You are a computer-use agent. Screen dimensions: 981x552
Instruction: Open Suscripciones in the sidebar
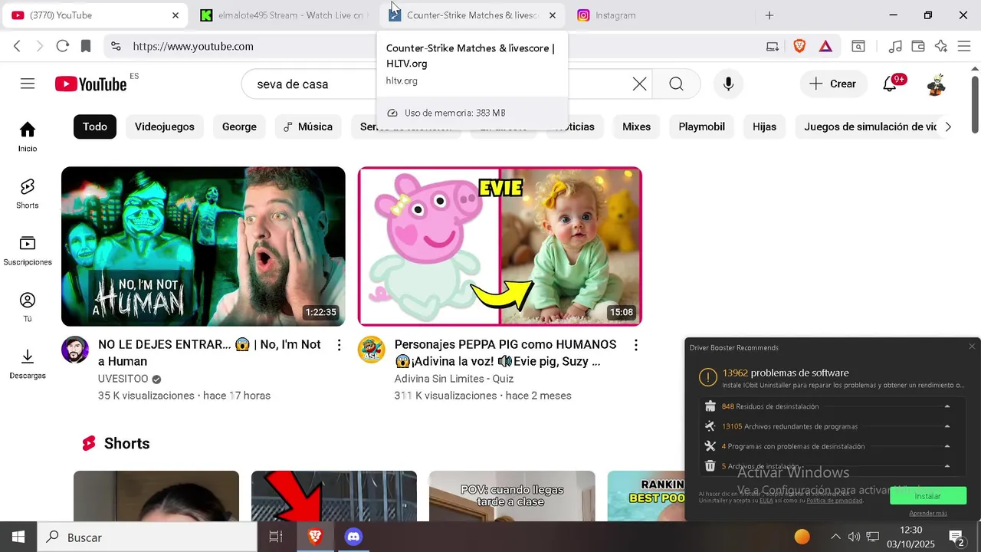point(28,250)
